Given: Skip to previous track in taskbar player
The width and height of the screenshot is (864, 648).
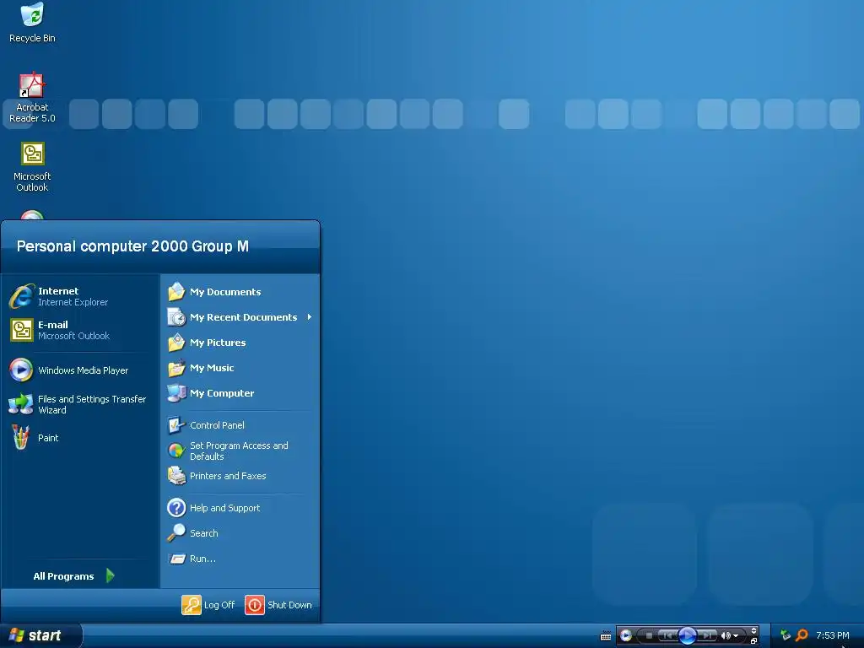Looking at the screenshot, I should 667,636.
